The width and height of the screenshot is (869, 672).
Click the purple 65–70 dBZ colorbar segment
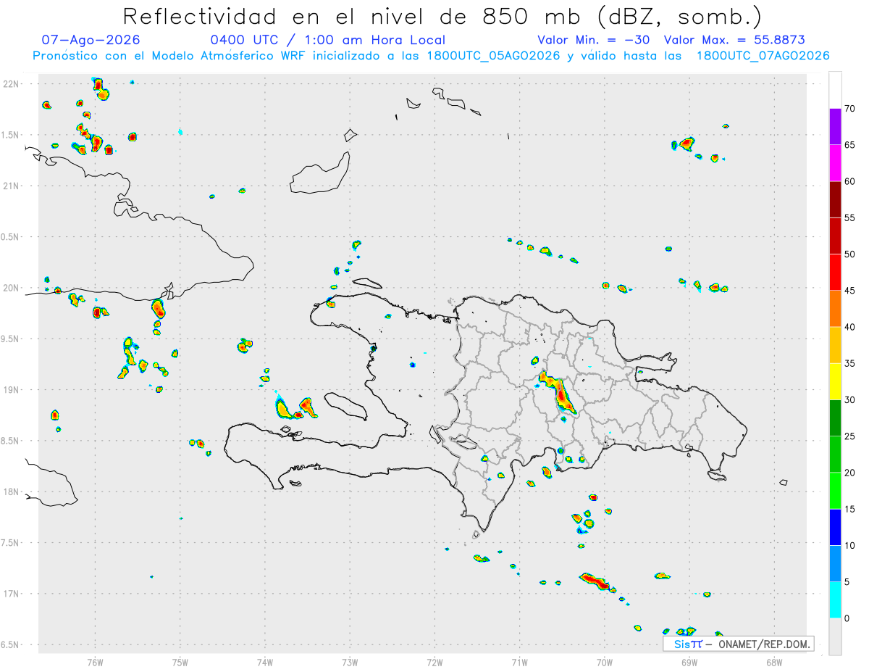[835, 127]
